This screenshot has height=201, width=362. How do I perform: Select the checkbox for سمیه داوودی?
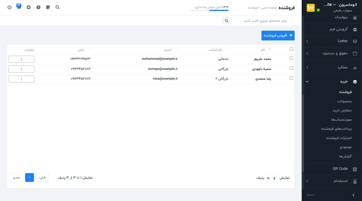(291, 68)
